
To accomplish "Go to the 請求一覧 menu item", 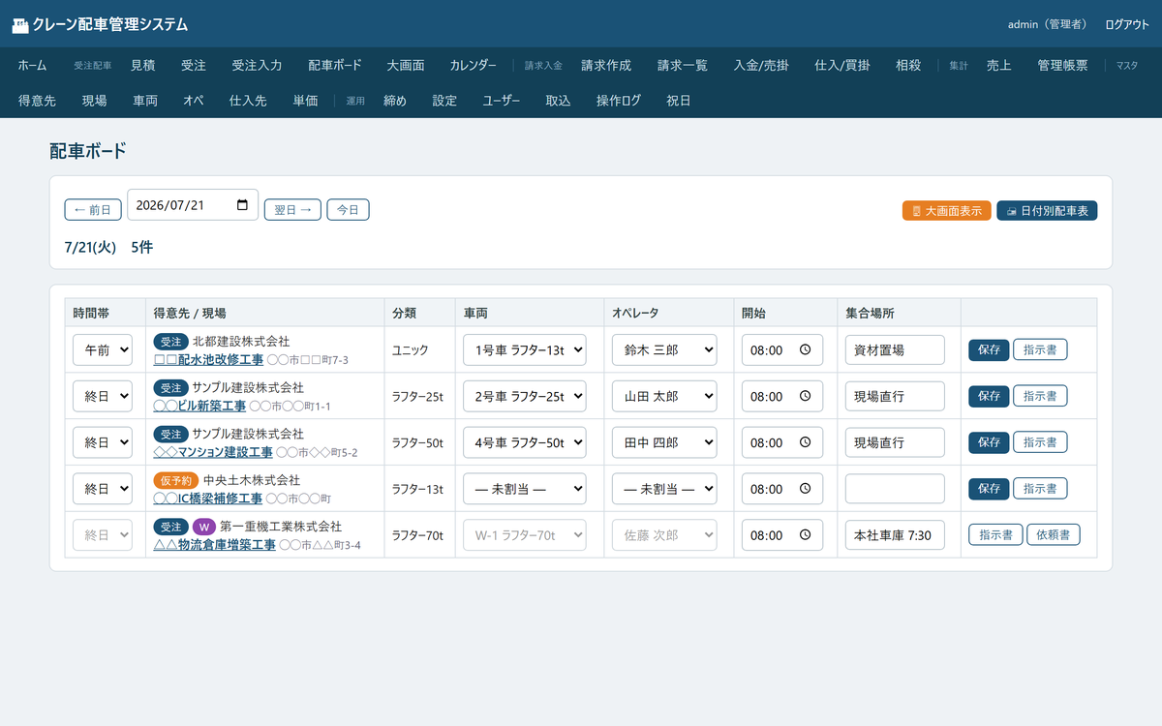I will click(683, 65).
